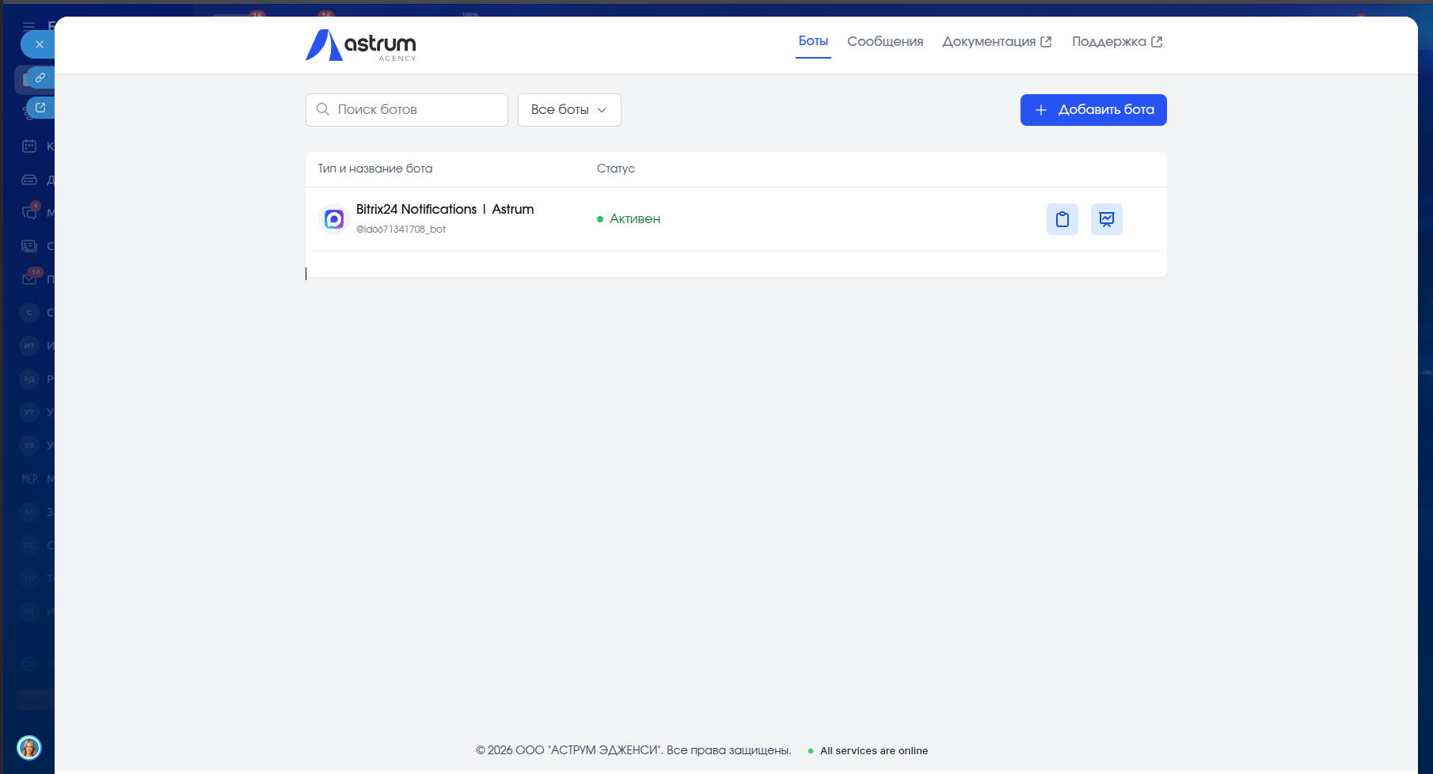This screenshot has height=774, width=1433.
Task: Click the УВ circle in the background sidebar
Action: coord(29,446)
